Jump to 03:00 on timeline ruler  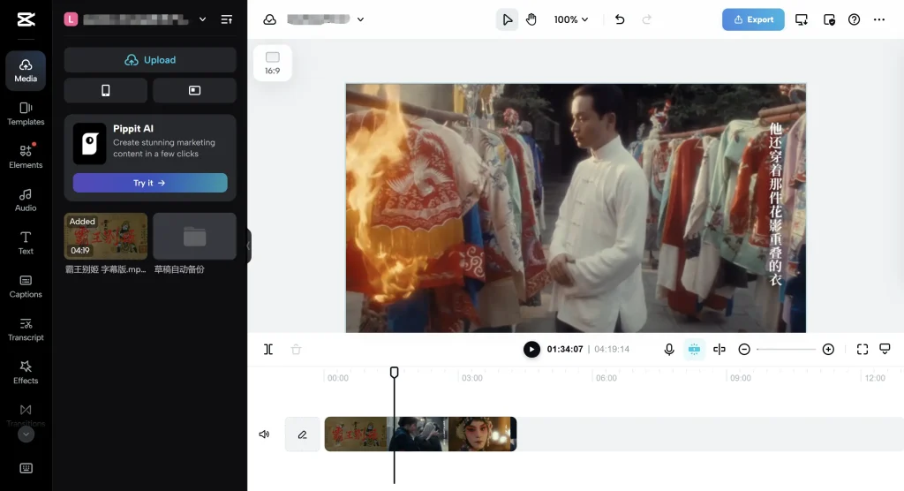tap(471, 378)
